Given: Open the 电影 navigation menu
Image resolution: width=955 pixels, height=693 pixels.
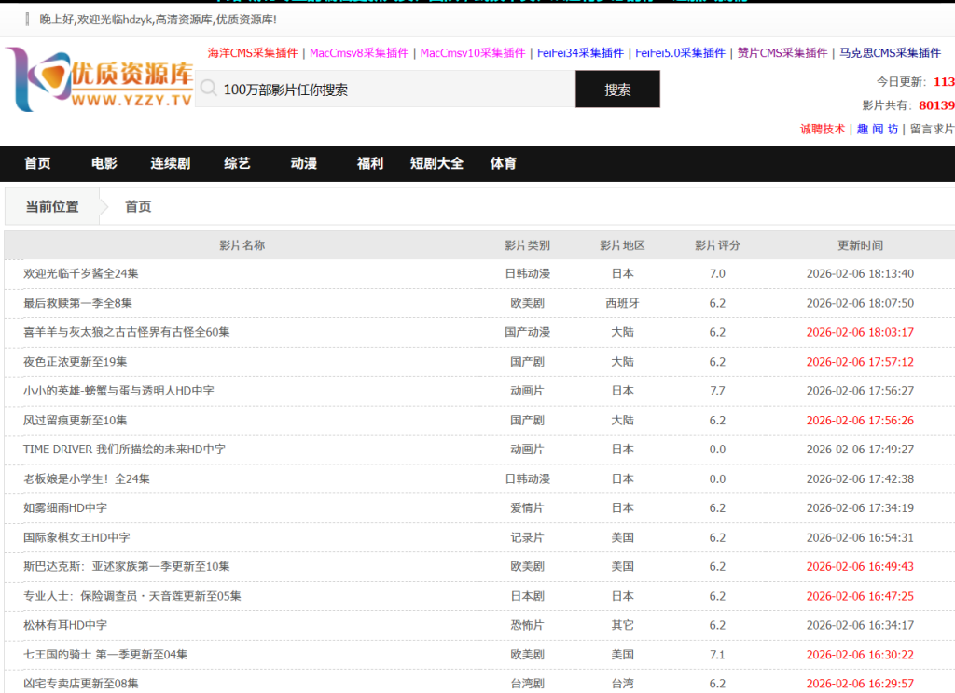Looking at the screenshot, I should click(x=103, y=163).
